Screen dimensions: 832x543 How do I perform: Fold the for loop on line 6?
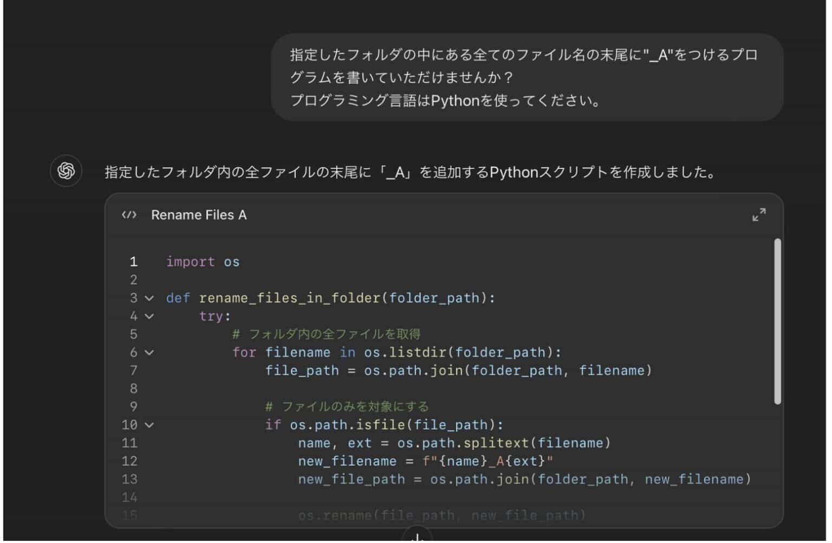click(x=149, y=352)
